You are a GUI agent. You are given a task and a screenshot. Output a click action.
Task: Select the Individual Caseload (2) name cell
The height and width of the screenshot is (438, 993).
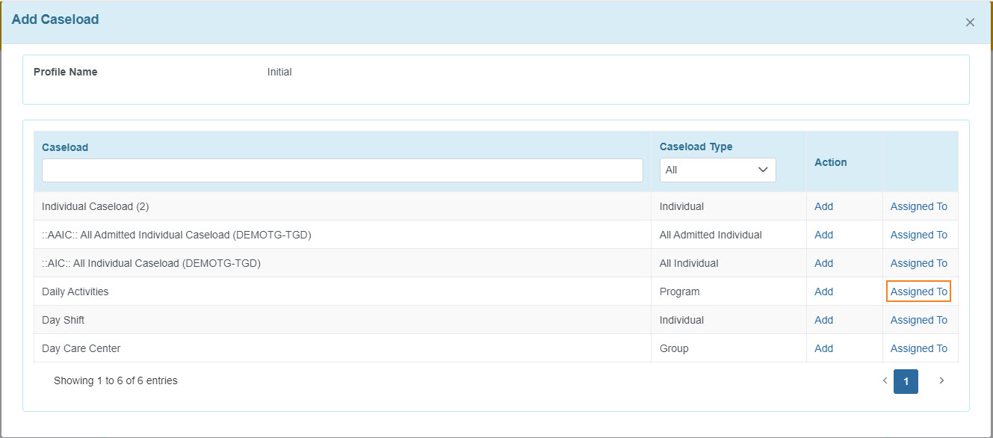342,206
